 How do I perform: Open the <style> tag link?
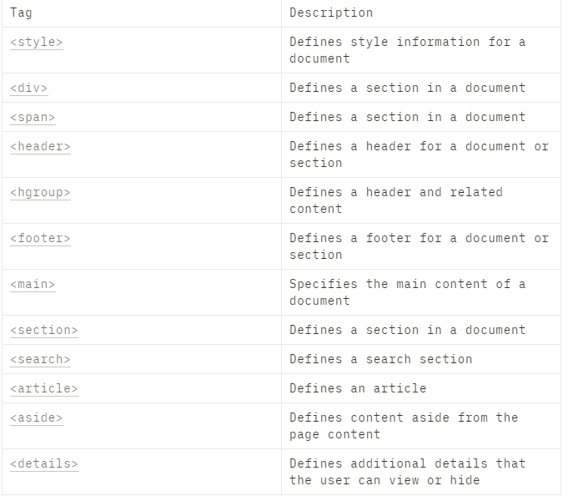36,43
